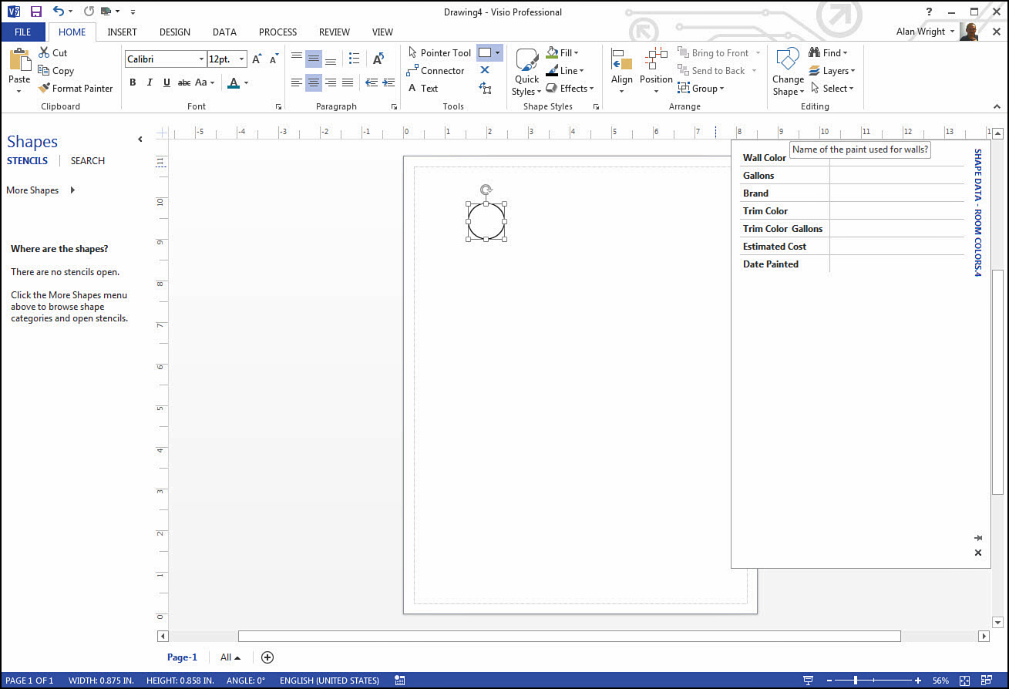Select the Text tool
Image resolution: width=1009 pixels, height=689 pixels.
(x=423, y=89)
